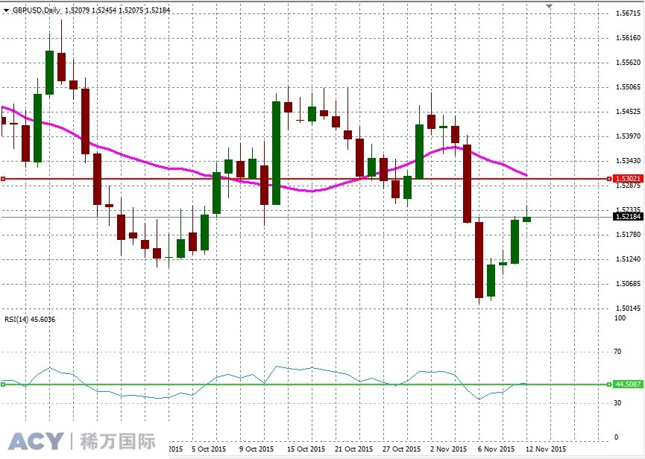Click the GBPUSD,Daily chart title
The height and width of the screenshot is (459, 645).
[x=37, y=10]
